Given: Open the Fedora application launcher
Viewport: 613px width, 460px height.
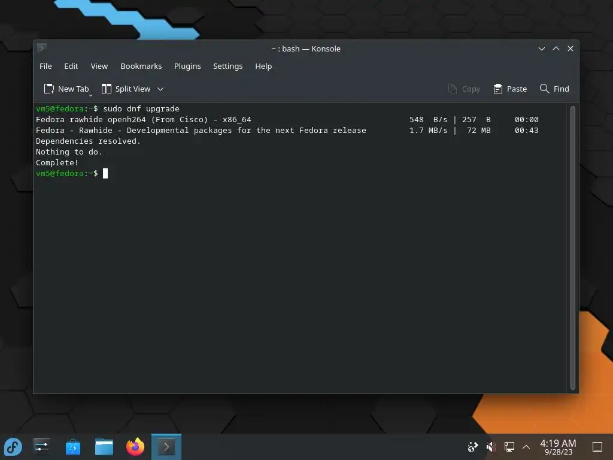Looking at the screenshot, I should point(13,447).
